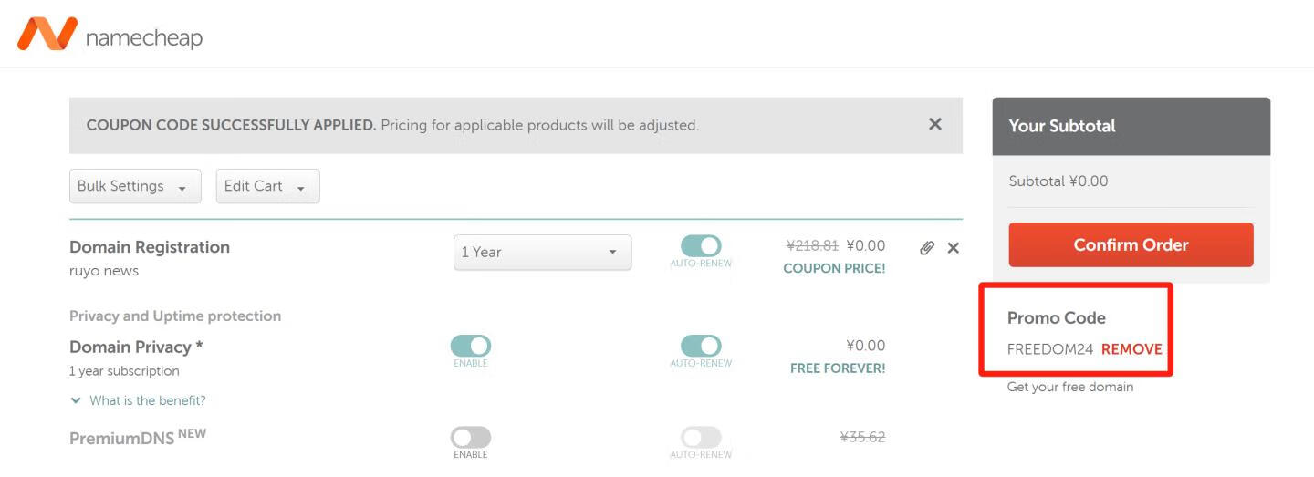1314x477 pixels.
Task: Toggle auto-renew for Domain Privacy
Action: coord(701,346)
